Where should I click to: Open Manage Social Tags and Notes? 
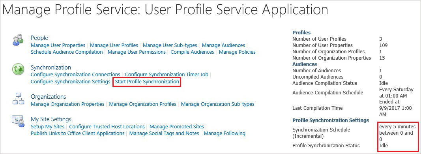pyautogui.click(x=164, y=133)
